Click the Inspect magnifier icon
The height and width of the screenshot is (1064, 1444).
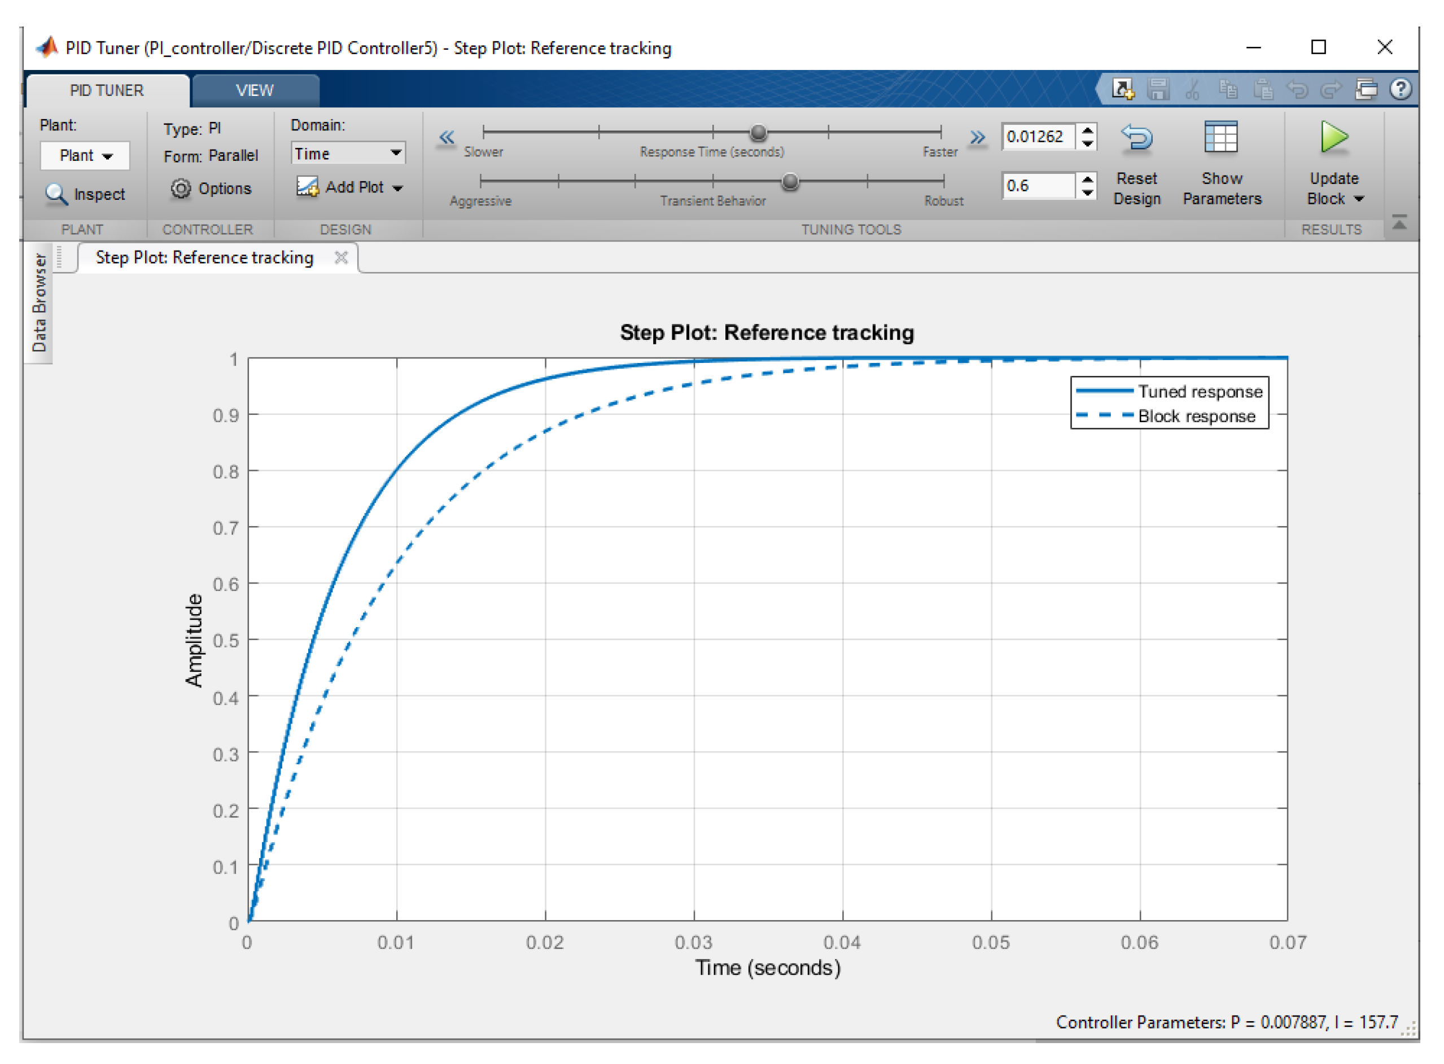[56, 193]
